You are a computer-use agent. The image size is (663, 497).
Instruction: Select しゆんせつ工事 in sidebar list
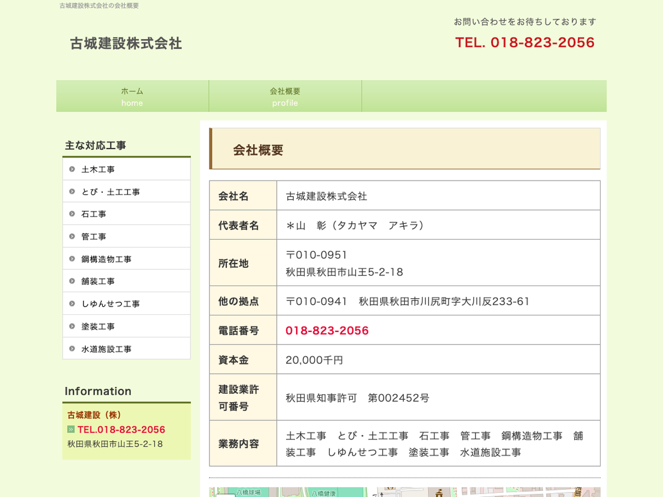point(110,304)
